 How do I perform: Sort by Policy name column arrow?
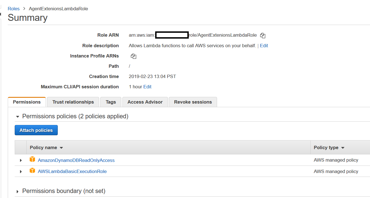pyautogui.click(x=61, y=148)
